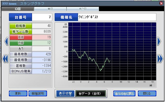Click the 最高枚数 label
This screenshot has height=102, width=165.
pos(21,54)
